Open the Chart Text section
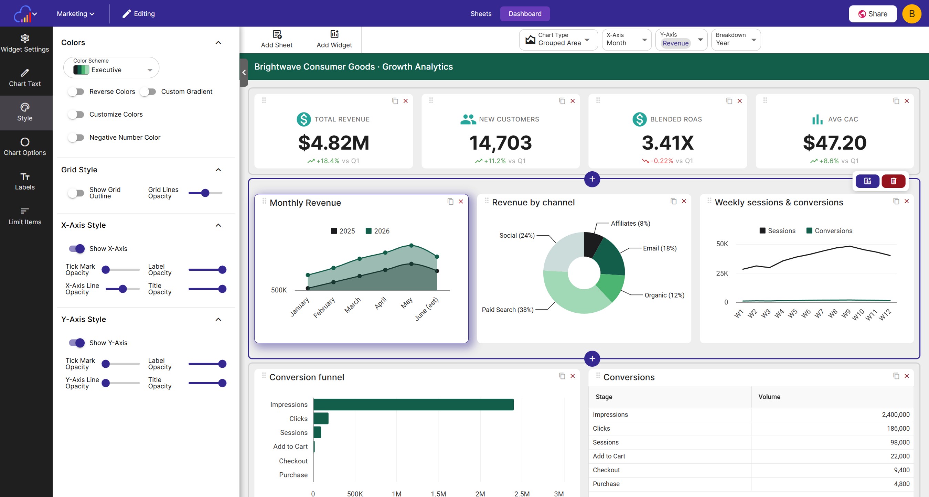The width and height of the screenshot is (929, 497). 25,78
